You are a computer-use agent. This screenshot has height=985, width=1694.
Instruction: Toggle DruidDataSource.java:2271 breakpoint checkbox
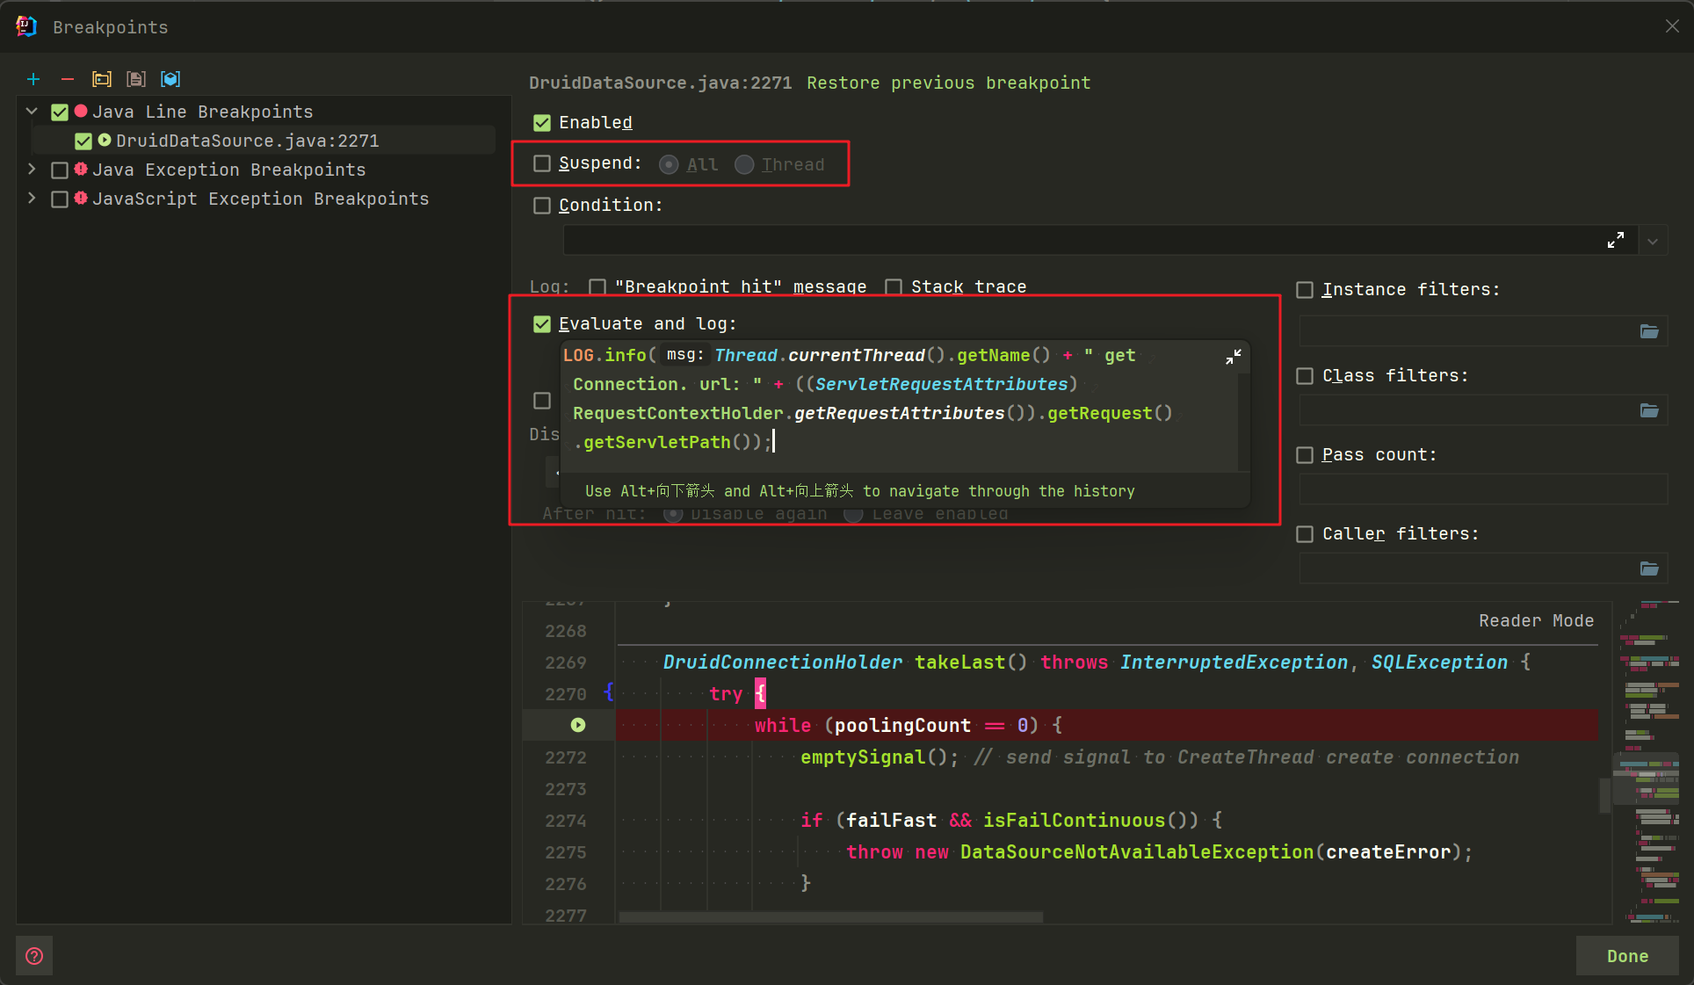point(83,141)
